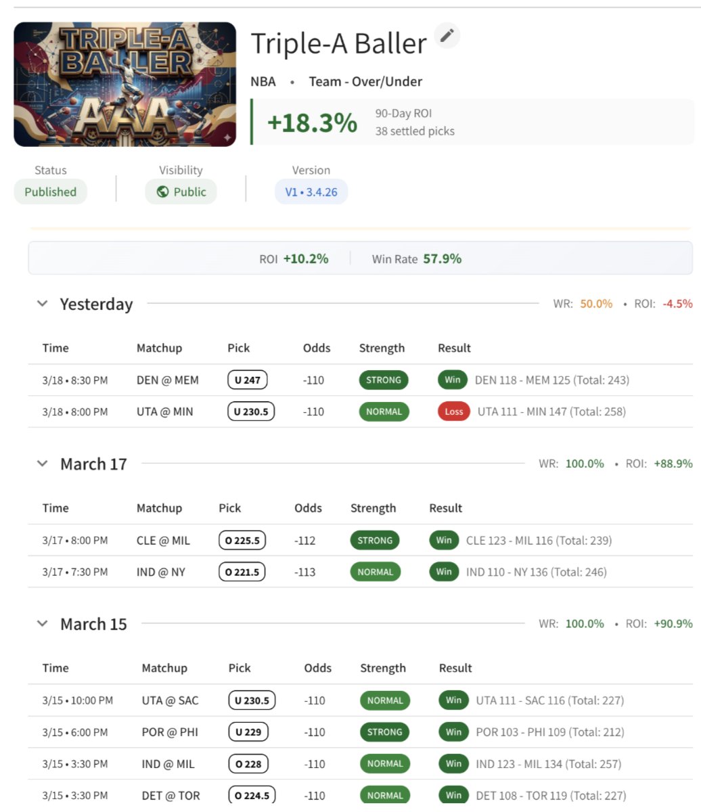The width and height of the screenshot is (701, 812).
Task: Click the '3/15 • 10:00 PM' time cell
Action: (78, 700)
